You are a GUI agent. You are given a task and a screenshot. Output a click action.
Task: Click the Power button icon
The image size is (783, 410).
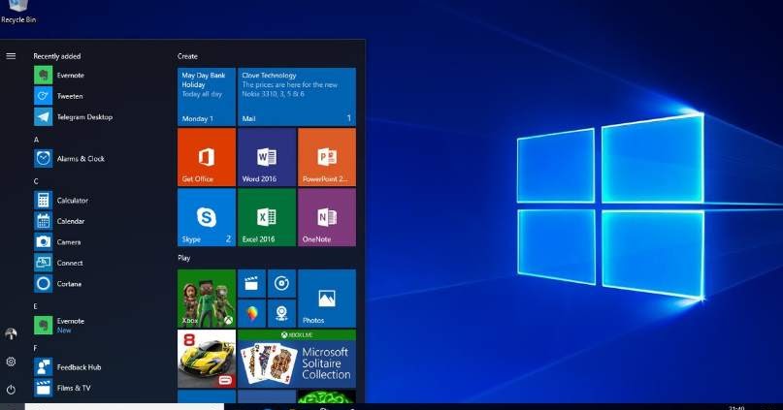(11, 389)
